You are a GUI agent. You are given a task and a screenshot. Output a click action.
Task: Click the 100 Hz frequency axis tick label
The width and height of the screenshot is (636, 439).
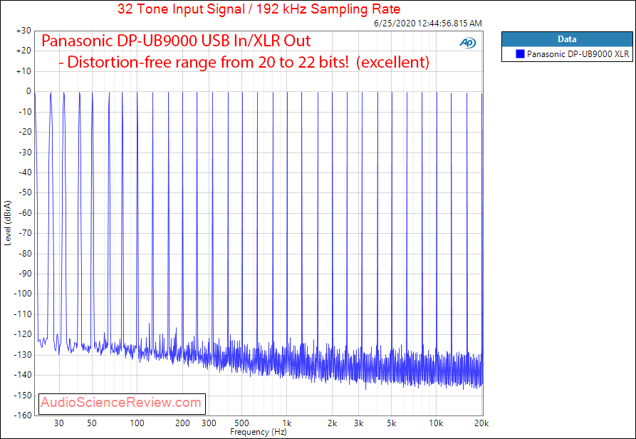(x=137, y=423)
